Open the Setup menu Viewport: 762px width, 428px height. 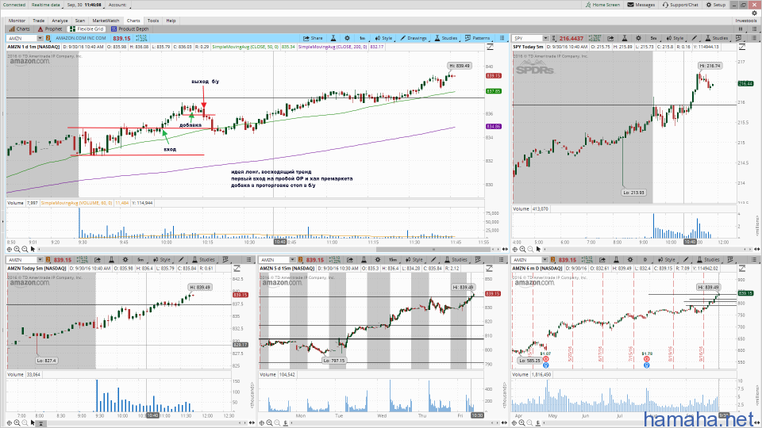716,5
